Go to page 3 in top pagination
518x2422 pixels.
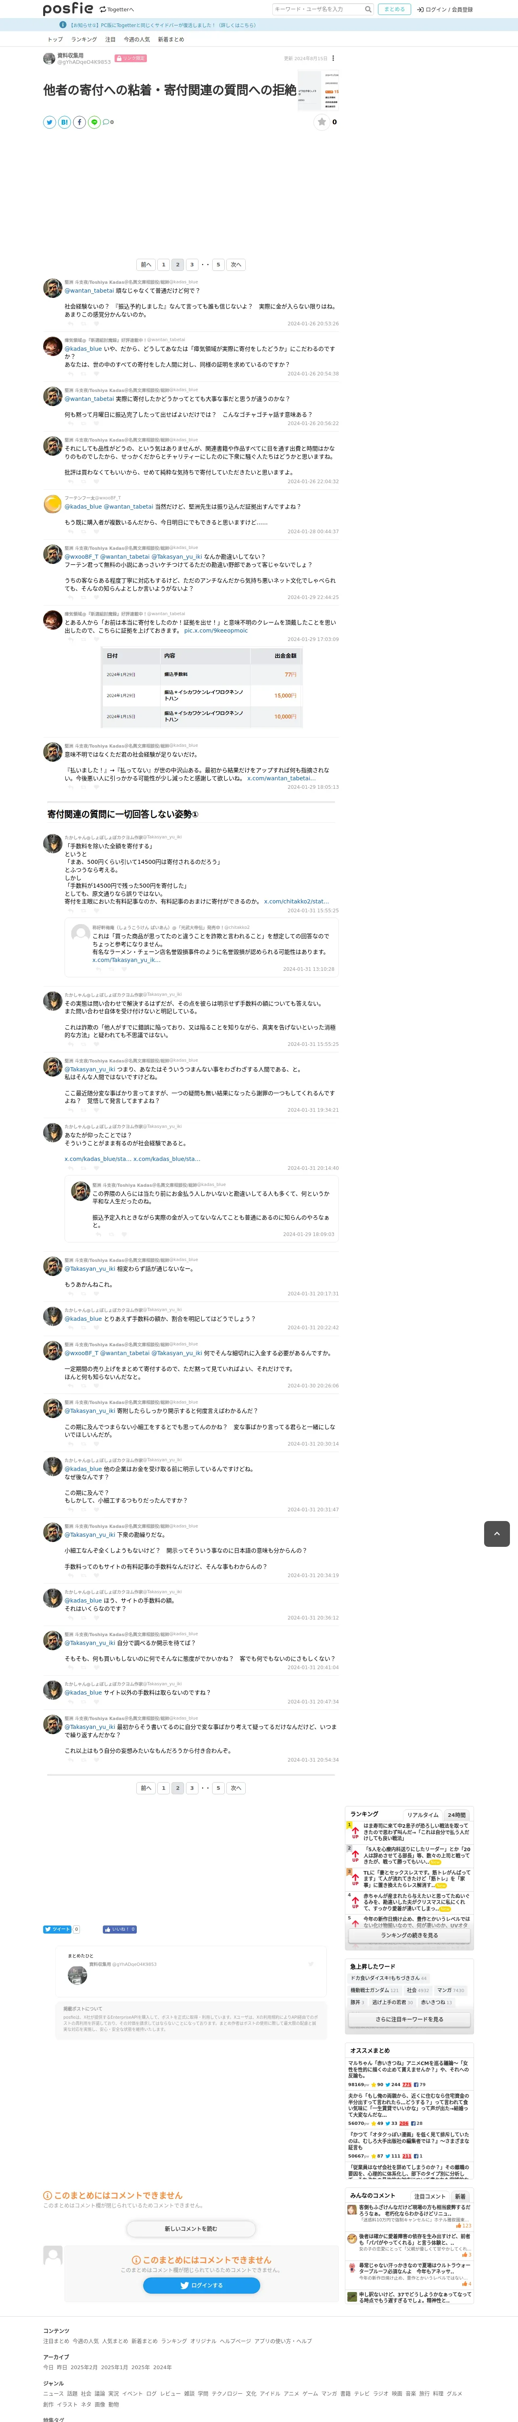(x=192, y=265)
